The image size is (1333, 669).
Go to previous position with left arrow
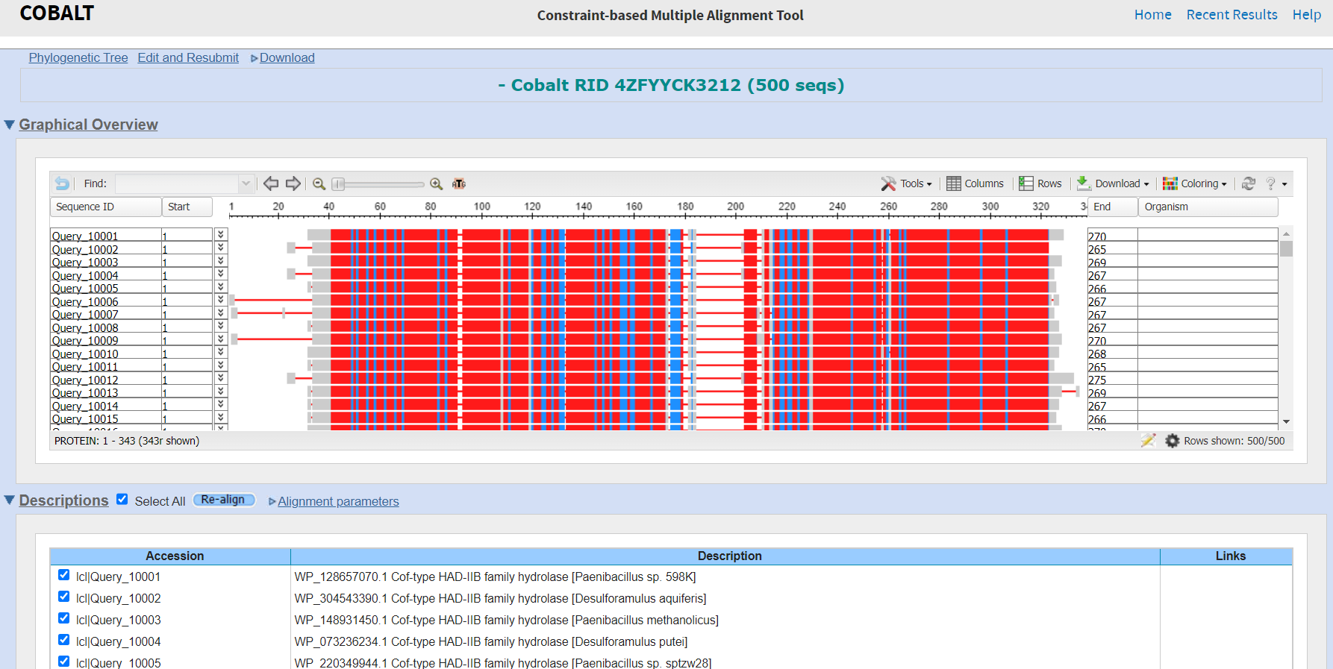pos(271,183)
